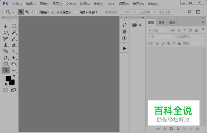This screenshot has height=133, width=207.
Task: Select the Rectangle shape tool
Action: (6, 64)
